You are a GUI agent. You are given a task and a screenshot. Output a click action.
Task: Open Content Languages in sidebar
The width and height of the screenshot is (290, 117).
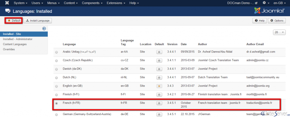tap(15, 44)
